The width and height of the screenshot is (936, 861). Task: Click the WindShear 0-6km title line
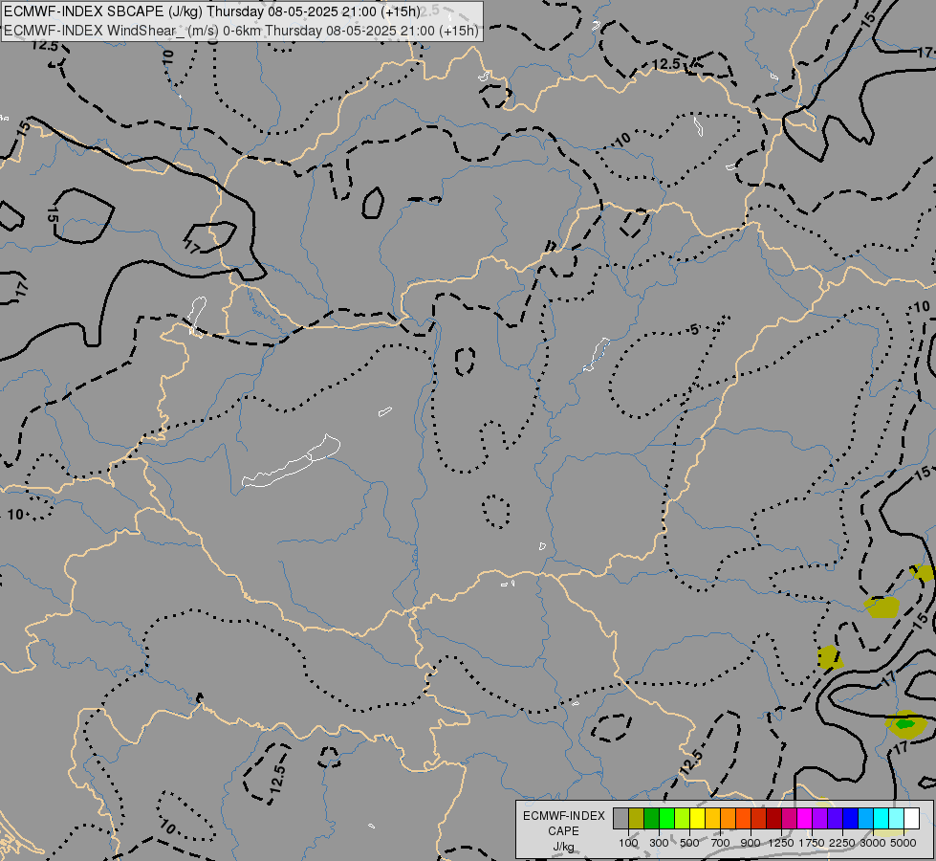241,31
